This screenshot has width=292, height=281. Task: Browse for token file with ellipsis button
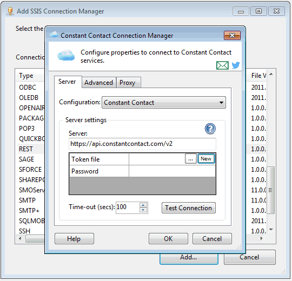[x=190, y=159]
